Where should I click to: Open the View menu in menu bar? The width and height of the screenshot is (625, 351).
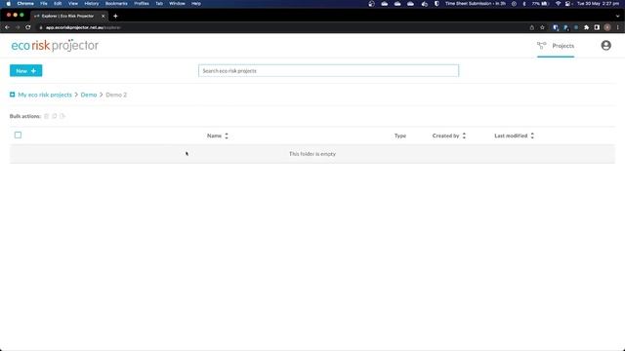pyautogui.click(x=73, y=4)
